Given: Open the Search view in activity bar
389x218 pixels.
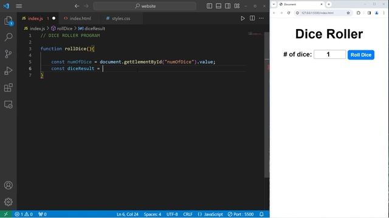Looking at the screenshot, I should click(8, 38).
